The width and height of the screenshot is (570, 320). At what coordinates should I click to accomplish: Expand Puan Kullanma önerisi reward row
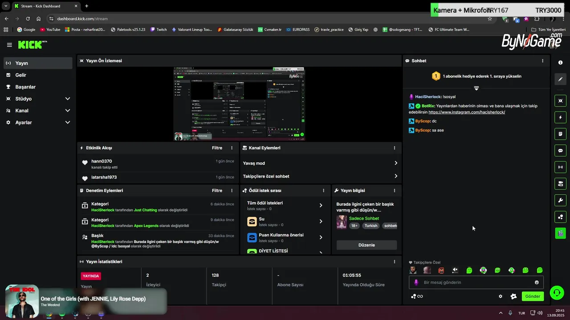pyautogui.click(x=285, y=237)
